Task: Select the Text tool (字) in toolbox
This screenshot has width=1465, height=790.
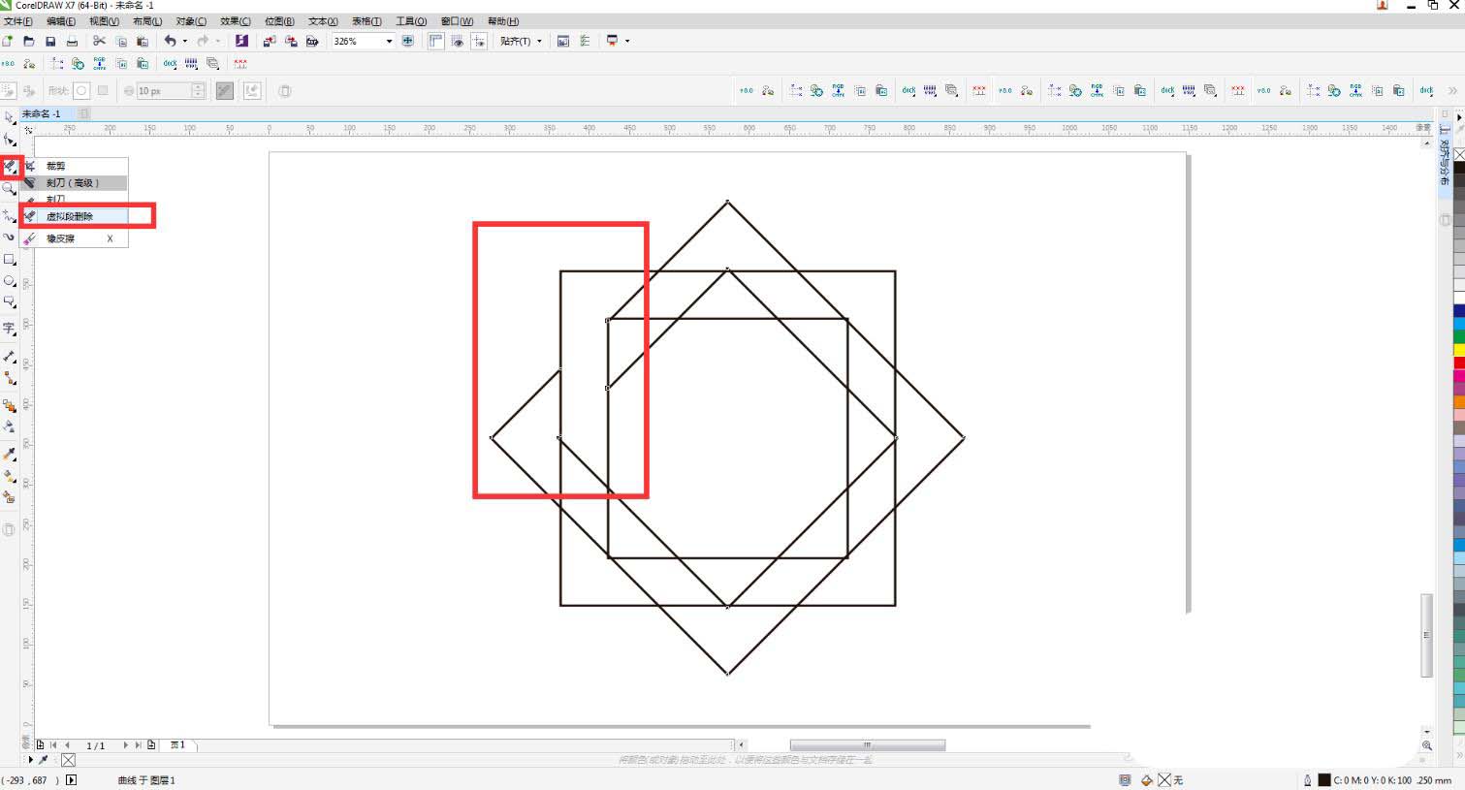Action: [x=9, y=329]
